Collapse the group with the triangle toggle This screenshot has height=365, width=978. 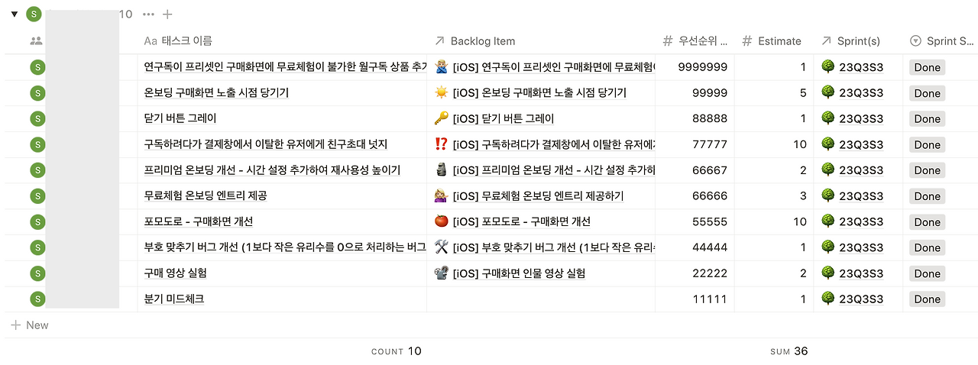tap(14, 14)
